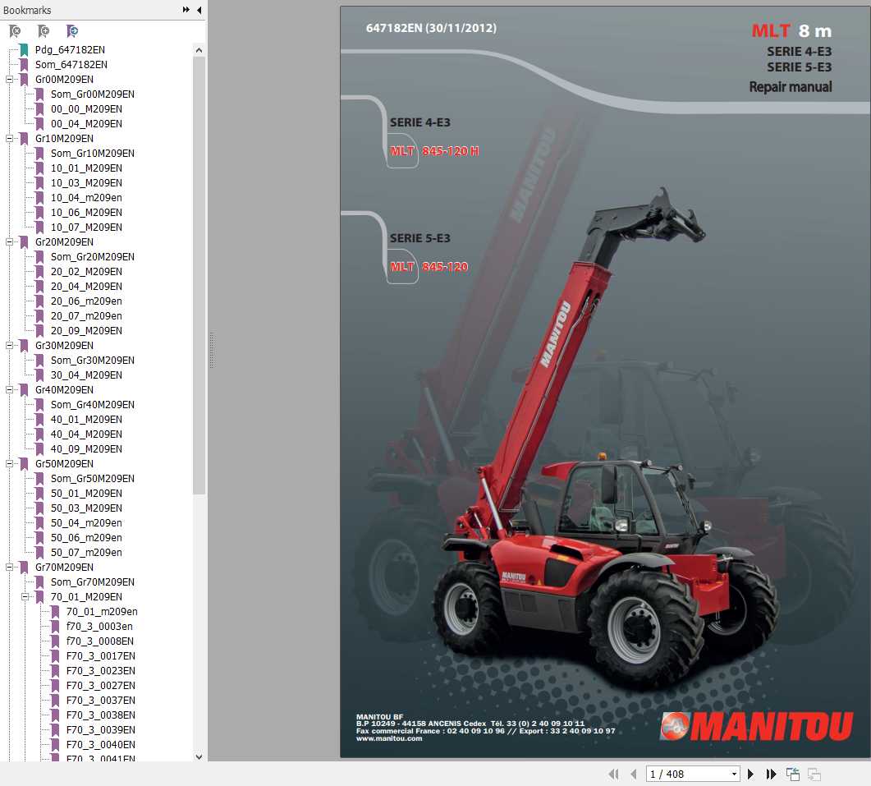Open bookmark f70_3_0003en
This screenshot has height=786, width=871.
[x=100, y=627]
